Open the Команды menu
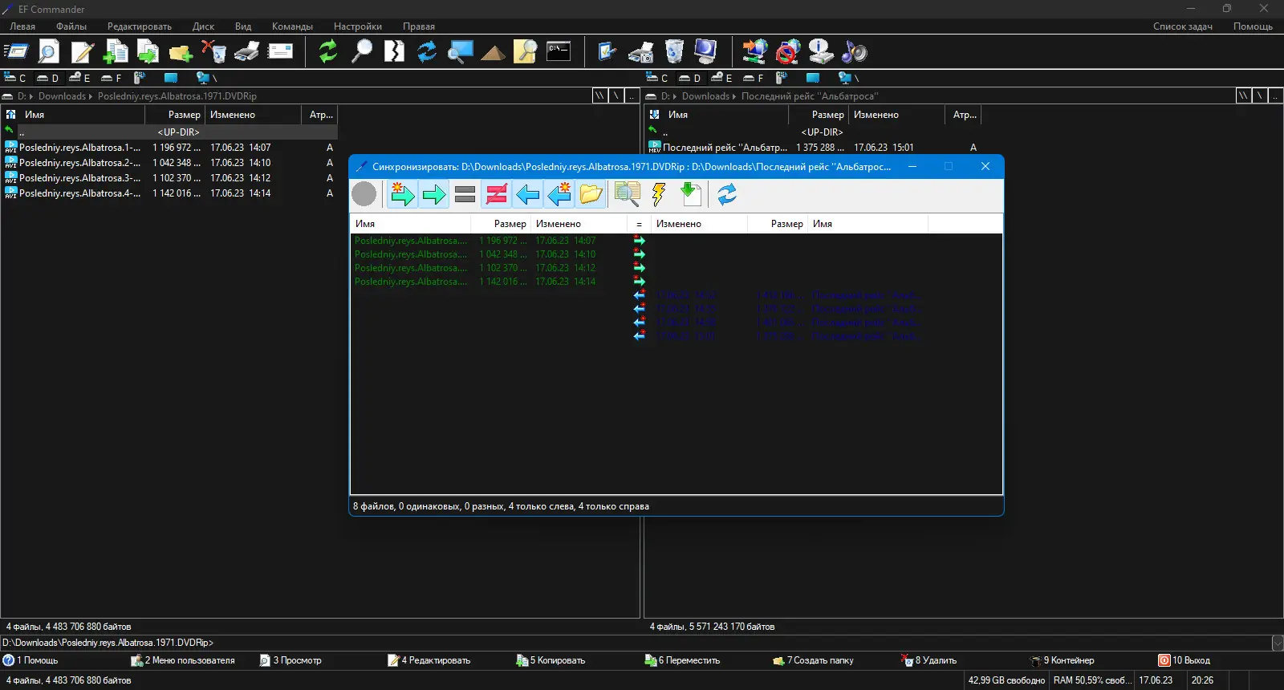Screen dimensions: 1284x690 click(292, 26)
